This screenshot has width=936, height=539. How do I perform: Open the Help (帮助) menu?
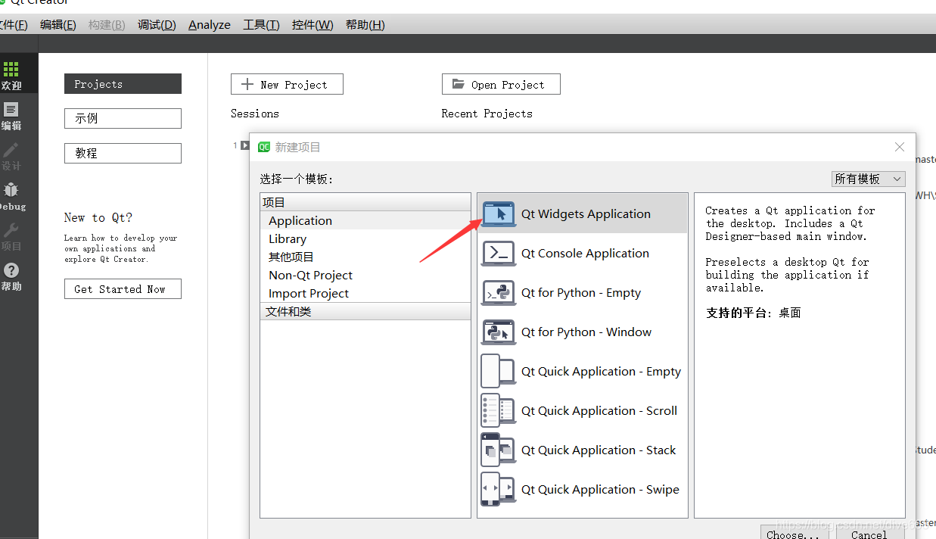pos(365,25)
